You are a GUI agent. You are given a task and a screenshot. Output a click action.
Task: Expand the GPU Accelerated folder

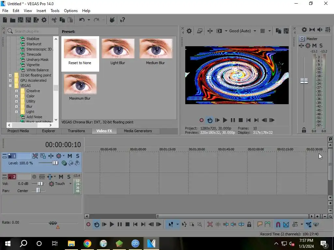point(10,80)
